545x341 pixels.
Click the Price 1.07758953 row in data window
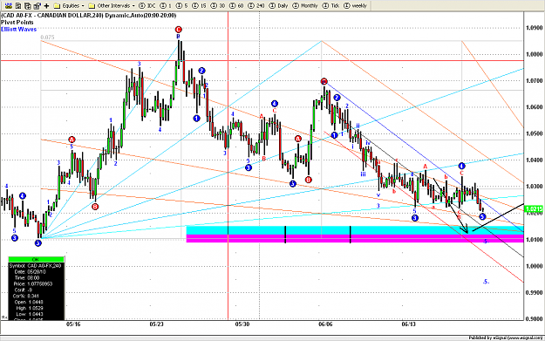click(36, 284)
